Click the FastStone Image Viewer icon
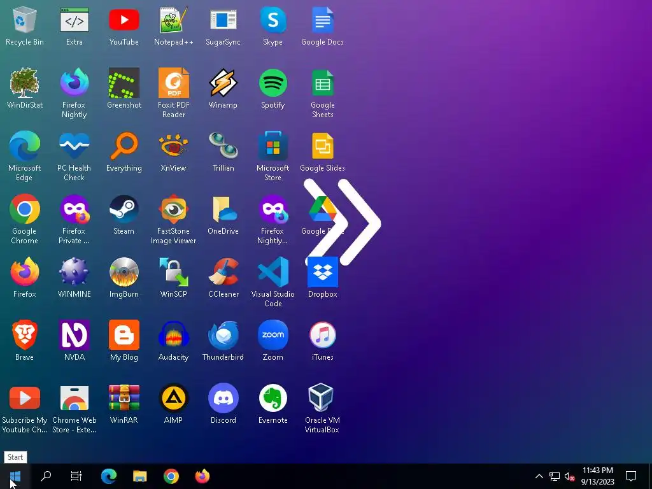652x489 pixels. click(x=173, y=209)
